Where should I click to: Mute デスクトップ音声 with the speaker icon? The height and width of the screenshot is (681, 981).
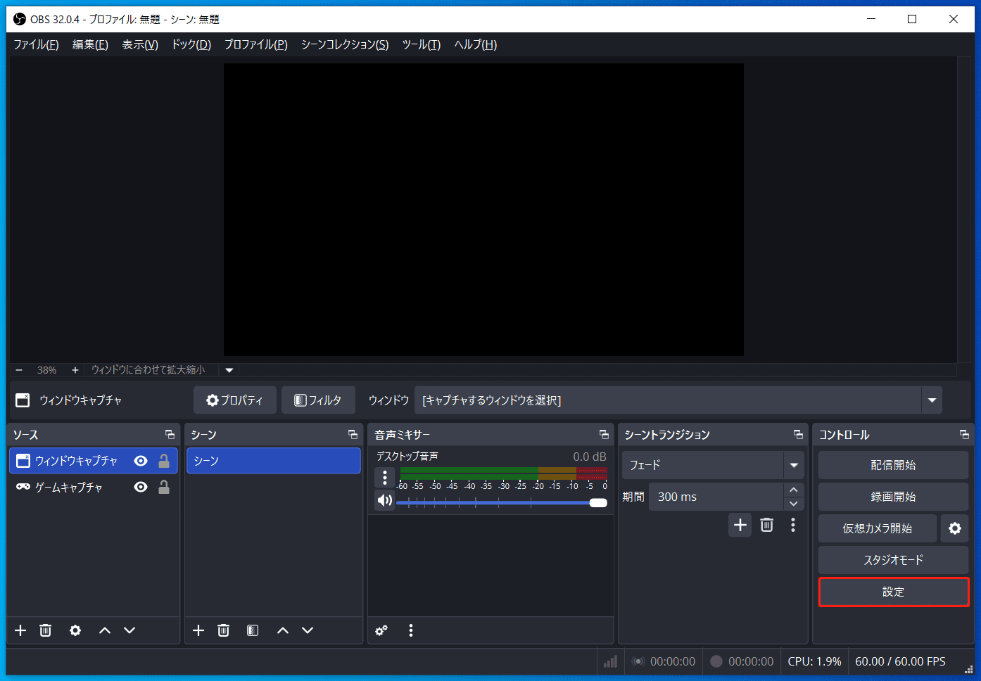384,500
